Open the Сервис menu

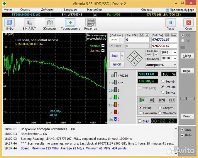click(25, 10)
